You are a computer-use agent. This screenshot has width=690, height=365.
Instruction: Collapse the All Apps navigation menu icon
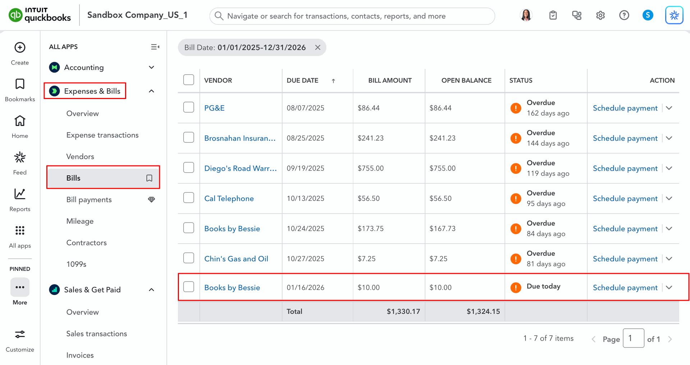155,47
